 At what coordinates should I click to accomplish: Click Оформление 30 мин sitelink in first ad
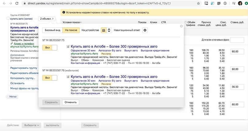(83, 51)
